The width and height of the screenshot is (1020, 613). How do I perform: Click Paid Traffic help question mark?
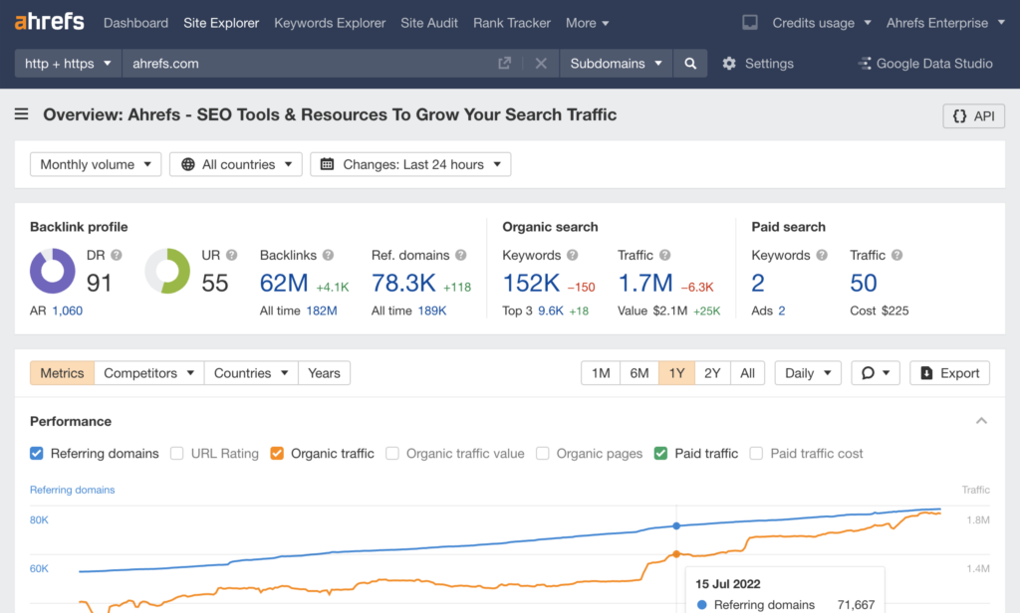(896, 255)
